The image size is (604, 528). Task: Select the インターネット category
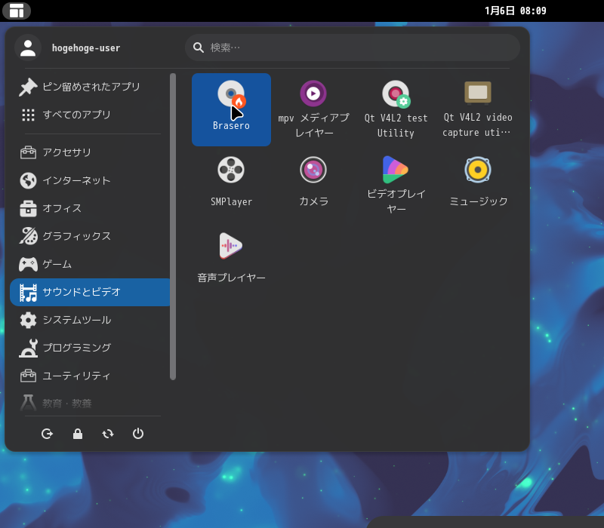90,180
